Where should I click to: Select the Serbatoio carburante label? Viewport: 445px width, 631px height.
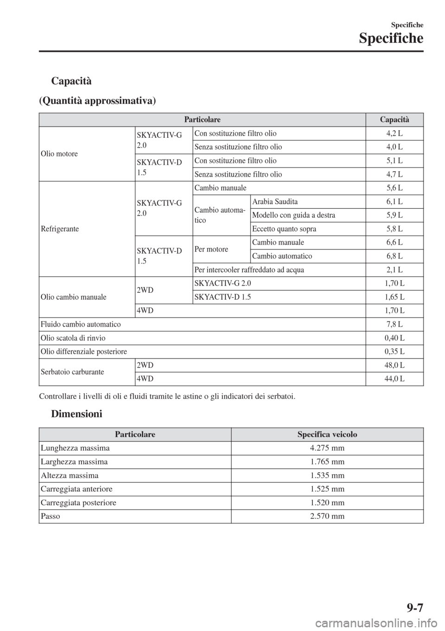click(72, 372)
